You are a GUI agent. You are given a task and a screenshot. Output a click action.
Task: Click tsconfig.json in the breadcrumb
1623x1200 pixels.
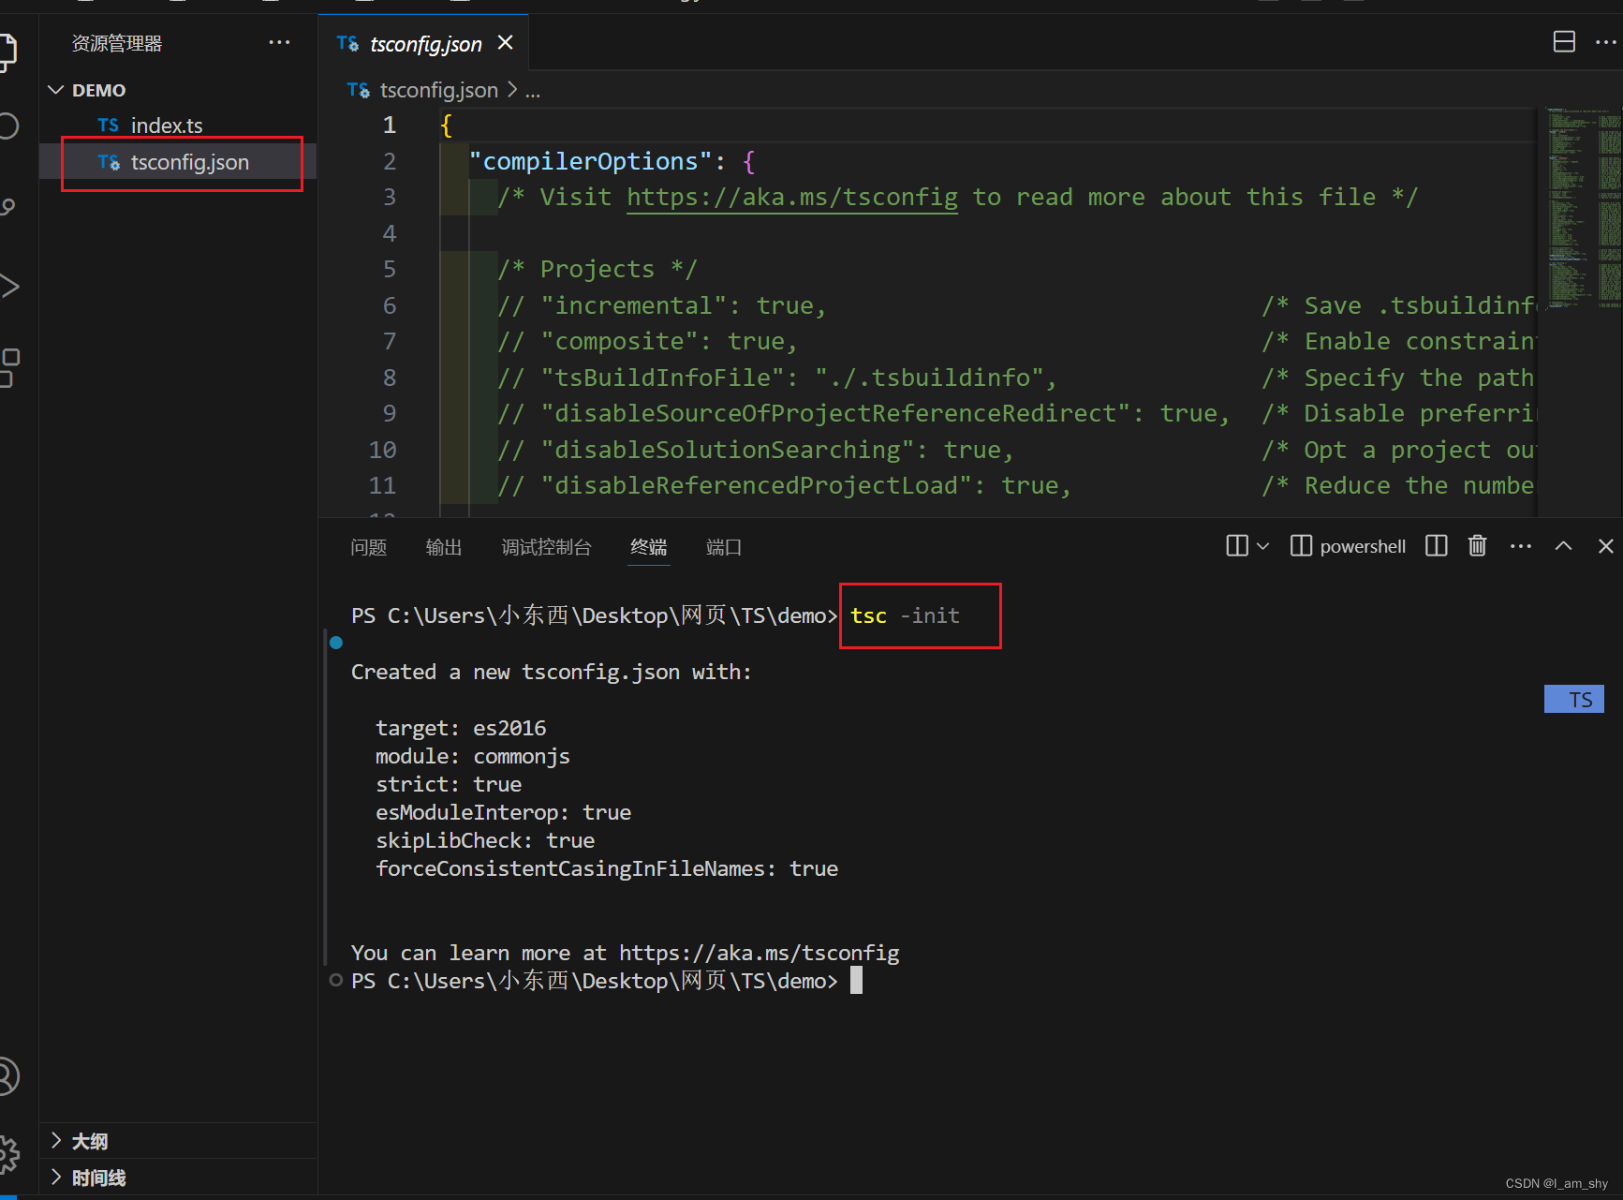click(x=438, y=90)
